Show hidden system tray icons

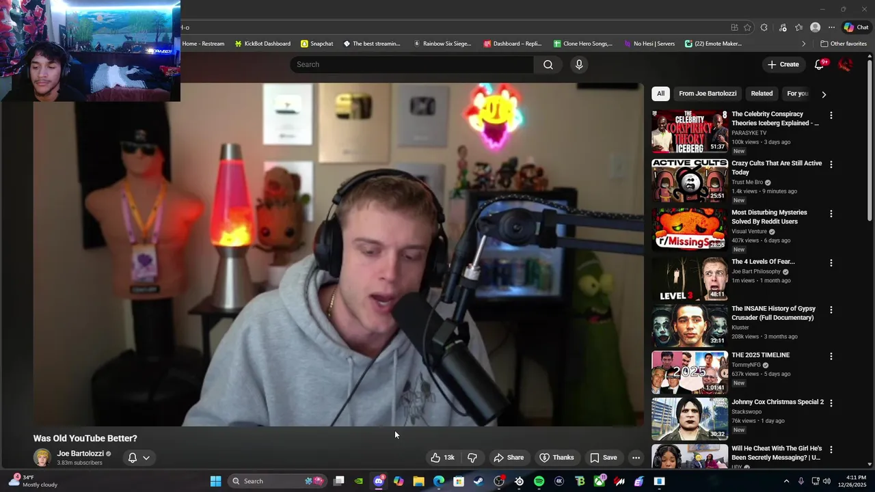pyautogui.click(x=786, y=481)
